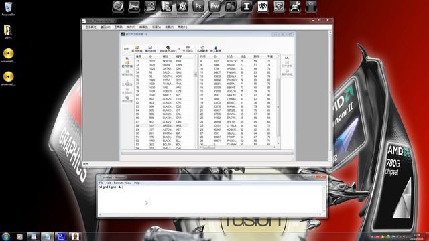The width and height of the screenshot is (429, 241).
Task: Click the import translation toolbar icon
Action: click(216, 49)
